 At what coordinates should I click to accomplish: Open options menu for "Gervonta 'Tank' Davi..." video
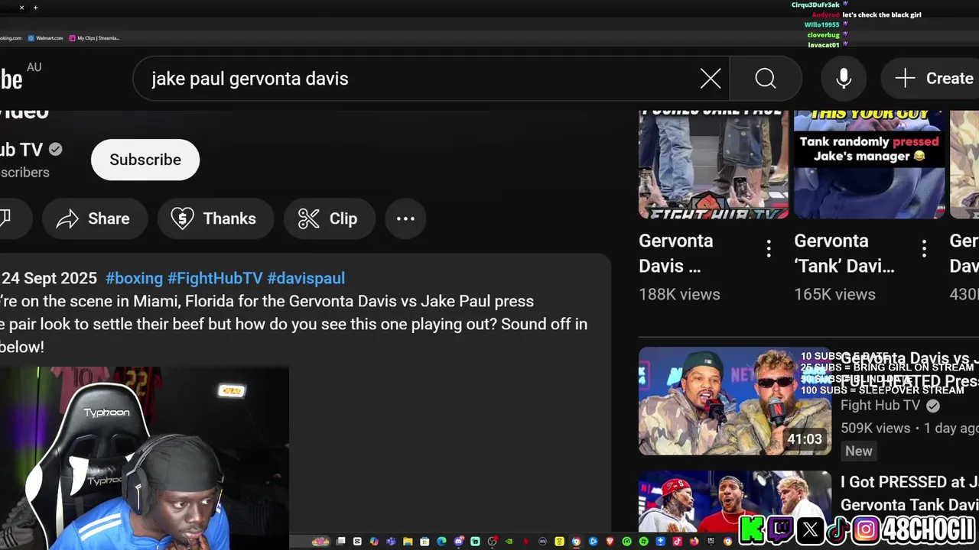pos(924,247)
